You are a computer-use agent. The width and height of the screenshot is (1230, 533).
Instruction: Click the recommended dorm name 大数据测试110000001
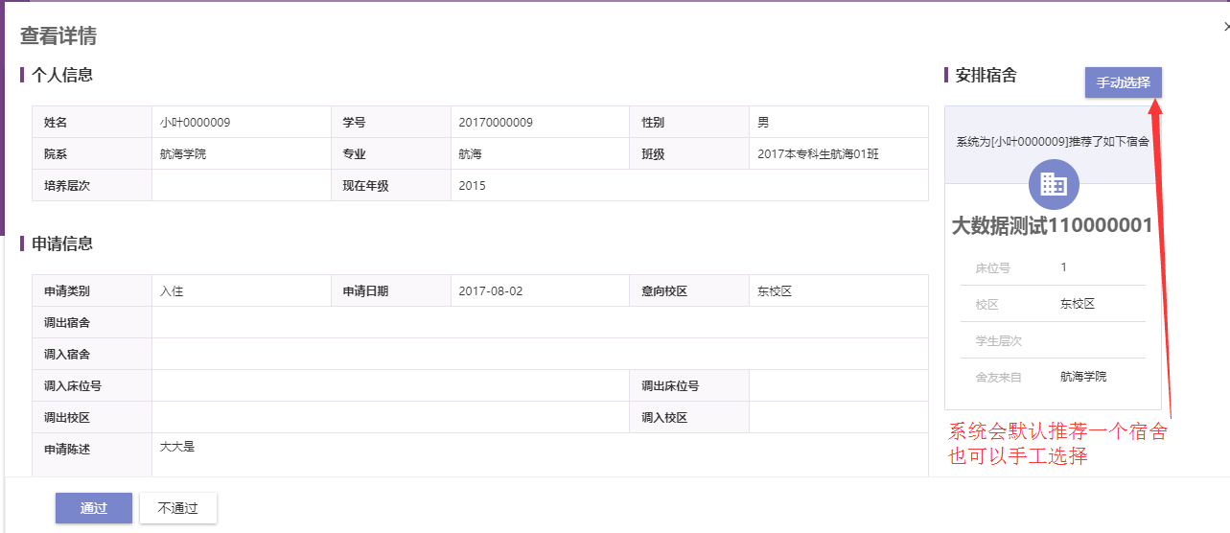click(x=1052, y=226)
